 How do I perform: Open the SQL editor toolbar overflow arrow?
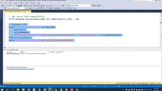(76, 9)
